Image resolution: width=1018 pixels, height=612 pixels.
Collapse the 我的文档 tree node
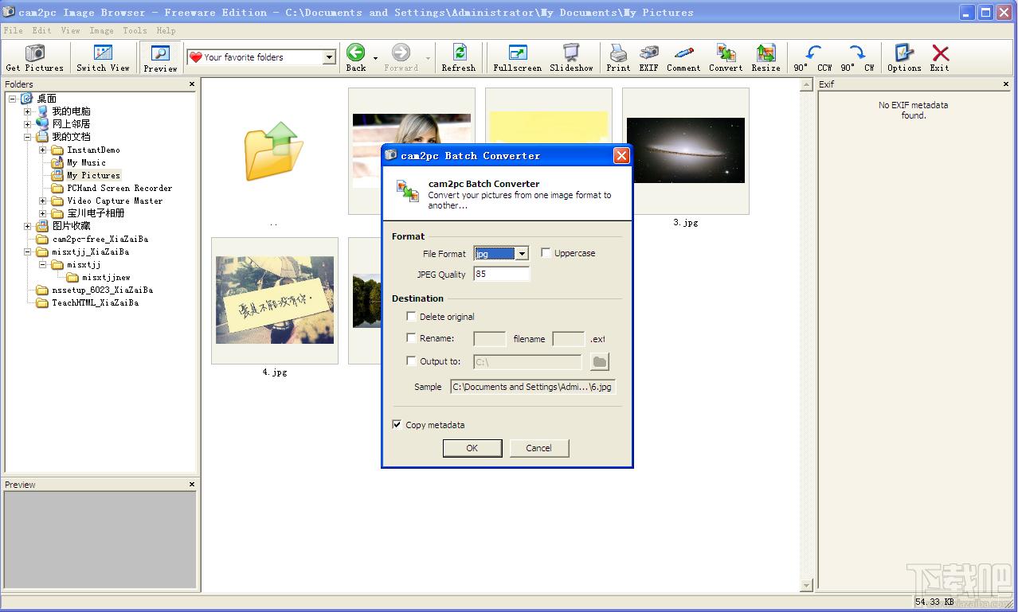[28, 137]
